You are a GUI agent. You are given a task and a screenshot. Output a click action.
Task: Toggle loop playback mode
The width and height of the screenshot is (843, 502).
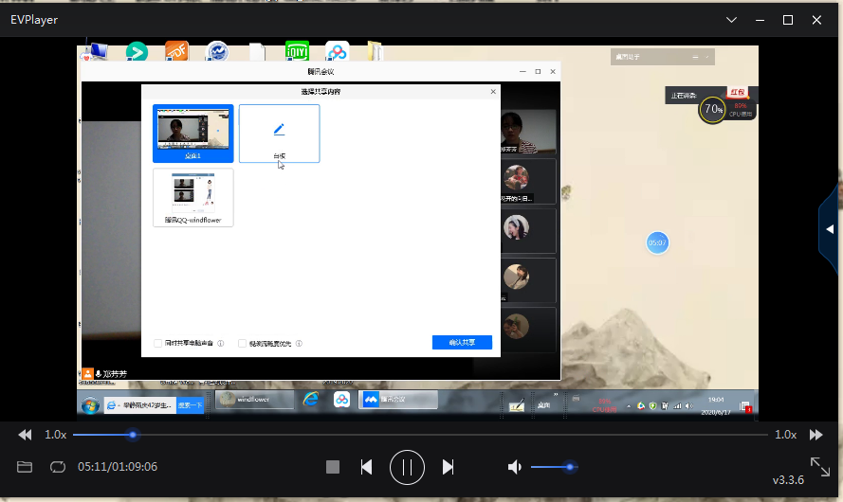[x=58, y=467]
